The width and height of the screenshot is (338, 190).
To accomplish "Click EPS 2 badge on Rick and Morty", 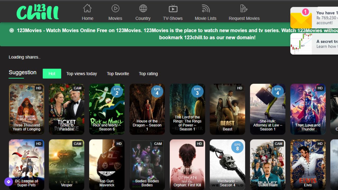I will point(117,91).
